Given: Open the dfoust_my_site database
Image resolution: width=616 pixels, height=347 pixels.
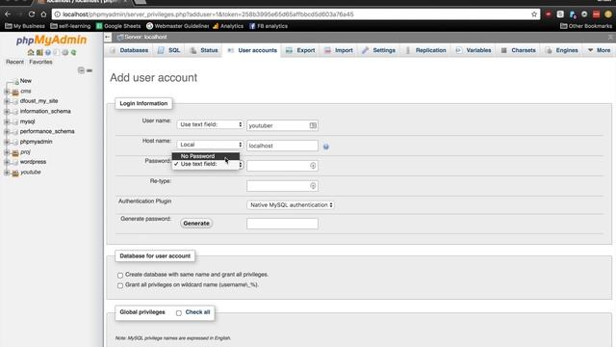Looking at the screenshot, I should coord(38,101).
